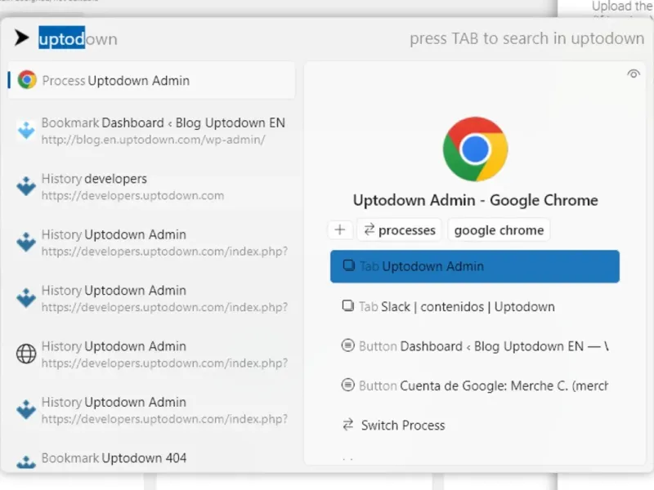Click button icon of Cuenta de Google
The height and width of the screenshot is (490, 654).
(348, 385)
